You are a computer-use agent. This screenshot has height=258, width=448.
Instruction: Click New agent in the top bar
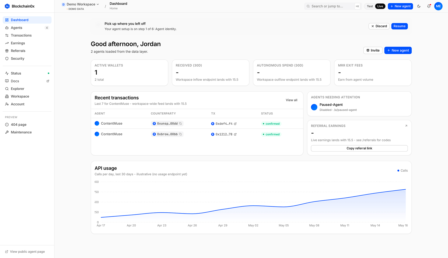click(x=400, y=6)
